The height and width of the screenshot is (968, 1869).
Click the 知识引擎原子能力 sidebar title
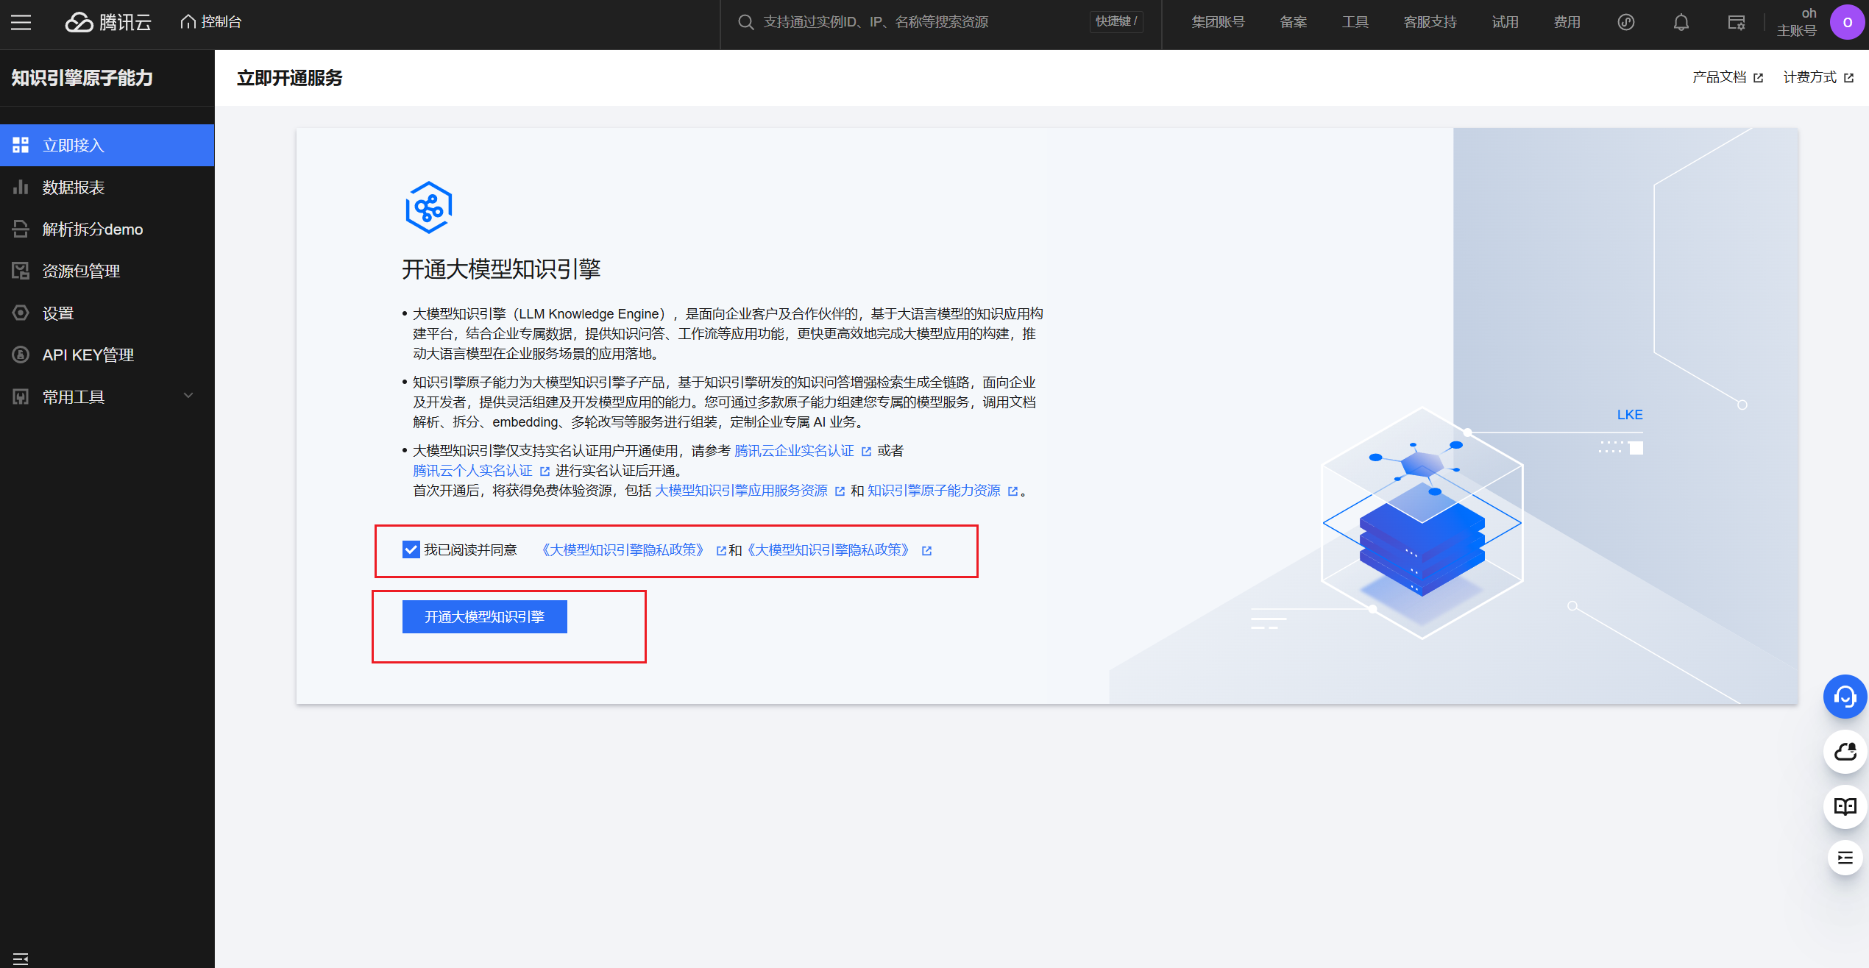(82, 78)
